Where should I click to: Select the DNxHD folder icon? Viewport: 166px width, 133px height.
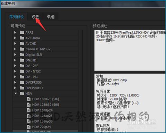22,60
